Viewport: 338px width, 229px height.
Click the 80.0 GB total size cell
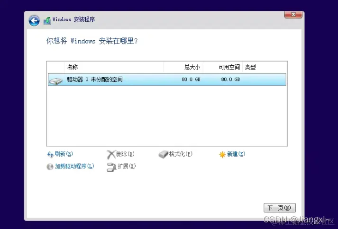191,79
